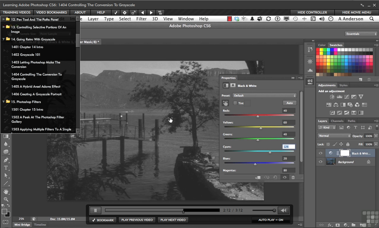Viewport: 379px width, 228px height.
Task: Hide the Background layer
Action: (x=320, y=162)
